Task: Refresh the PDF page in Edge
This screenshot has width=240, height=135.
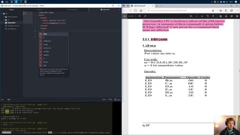Action: [135, 10]
